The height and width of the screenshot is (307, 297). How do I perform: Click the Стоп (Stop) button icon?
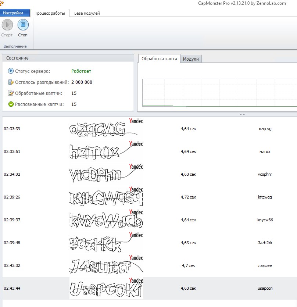point(23,25)
